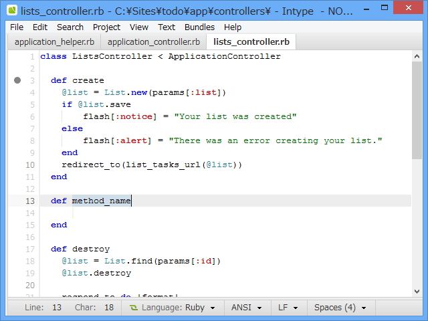Image resolution: width=428 pixels, height=321 pixels.
Task: Click line number 10 in gutter
Action: tap(30, 165)
